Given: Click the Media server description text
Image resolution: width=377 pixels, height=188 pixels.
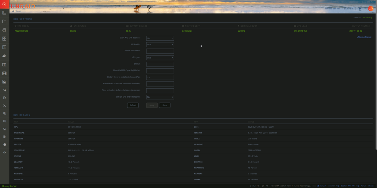Looking at the screenshot, I should click(333, 9).
